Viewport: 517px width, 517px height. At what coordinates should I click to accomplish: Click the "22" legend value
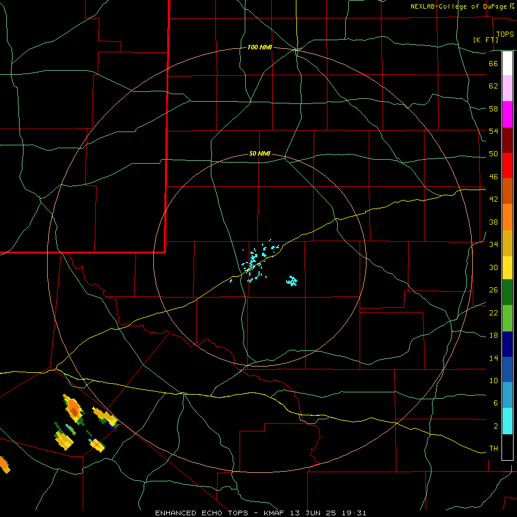[493, 312]
